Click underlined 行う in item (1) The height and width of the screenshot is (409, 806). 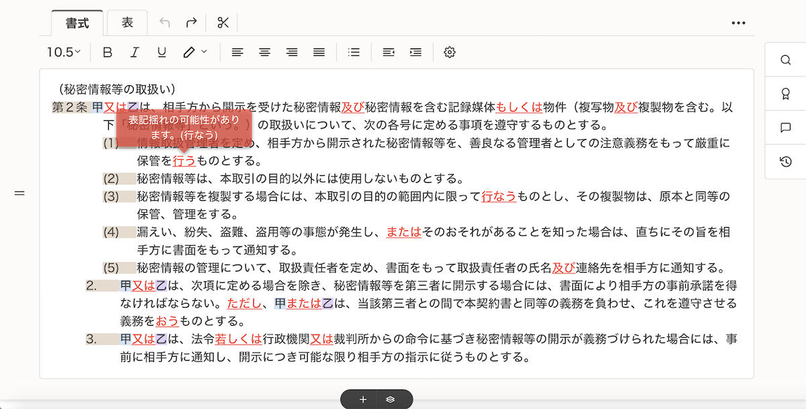click(x=184, y=161)
